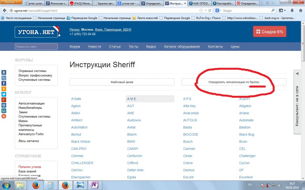The image size is (305, 190).
Task: Share page via Facebook icon
Action: [x=4, y=83]
